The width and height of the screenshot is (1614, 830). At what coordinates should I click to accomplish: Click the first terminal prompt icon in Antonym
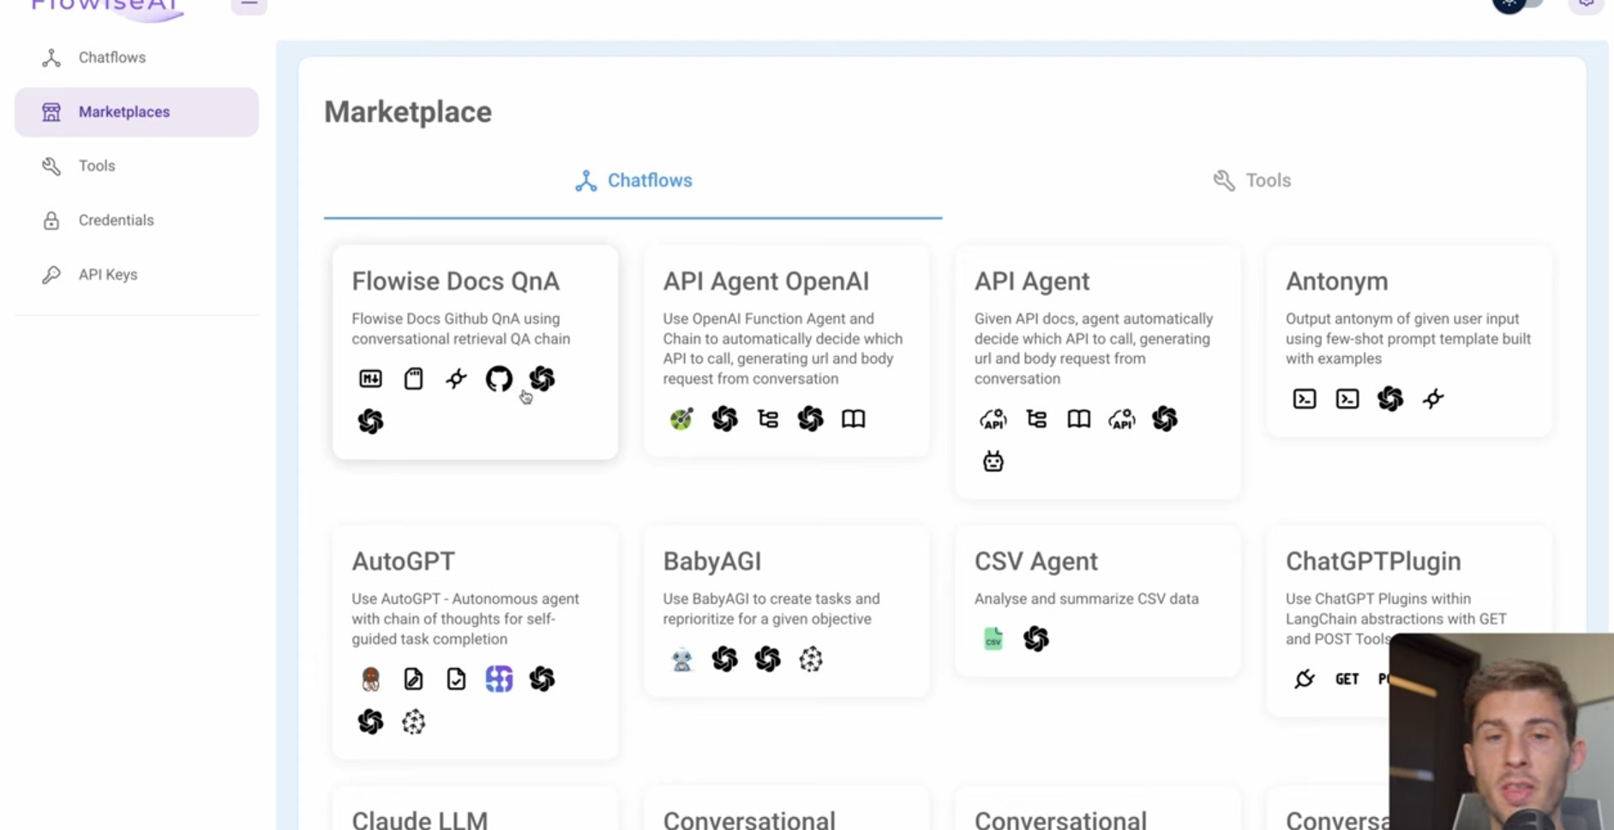pos(1305,399)
